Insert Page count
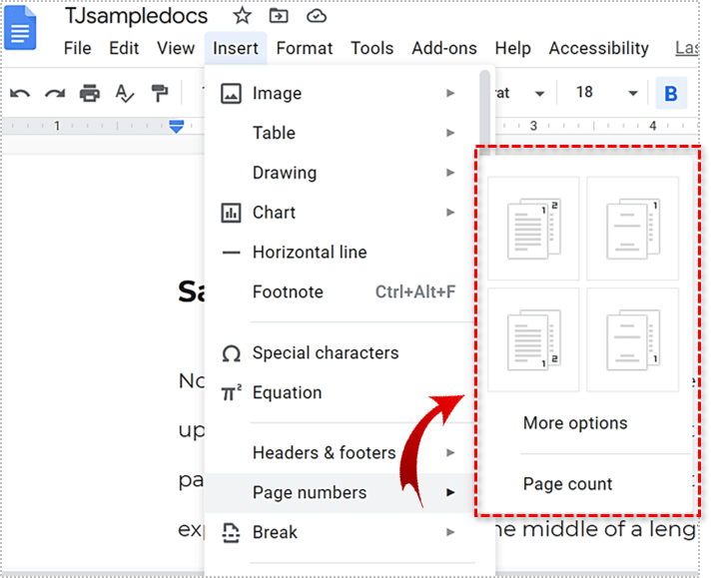This screenshot has height=578, width=713. point(567,484)
